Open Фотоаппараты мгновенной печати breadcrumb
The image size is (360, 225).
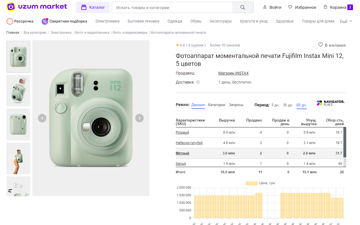pos(178,33)
